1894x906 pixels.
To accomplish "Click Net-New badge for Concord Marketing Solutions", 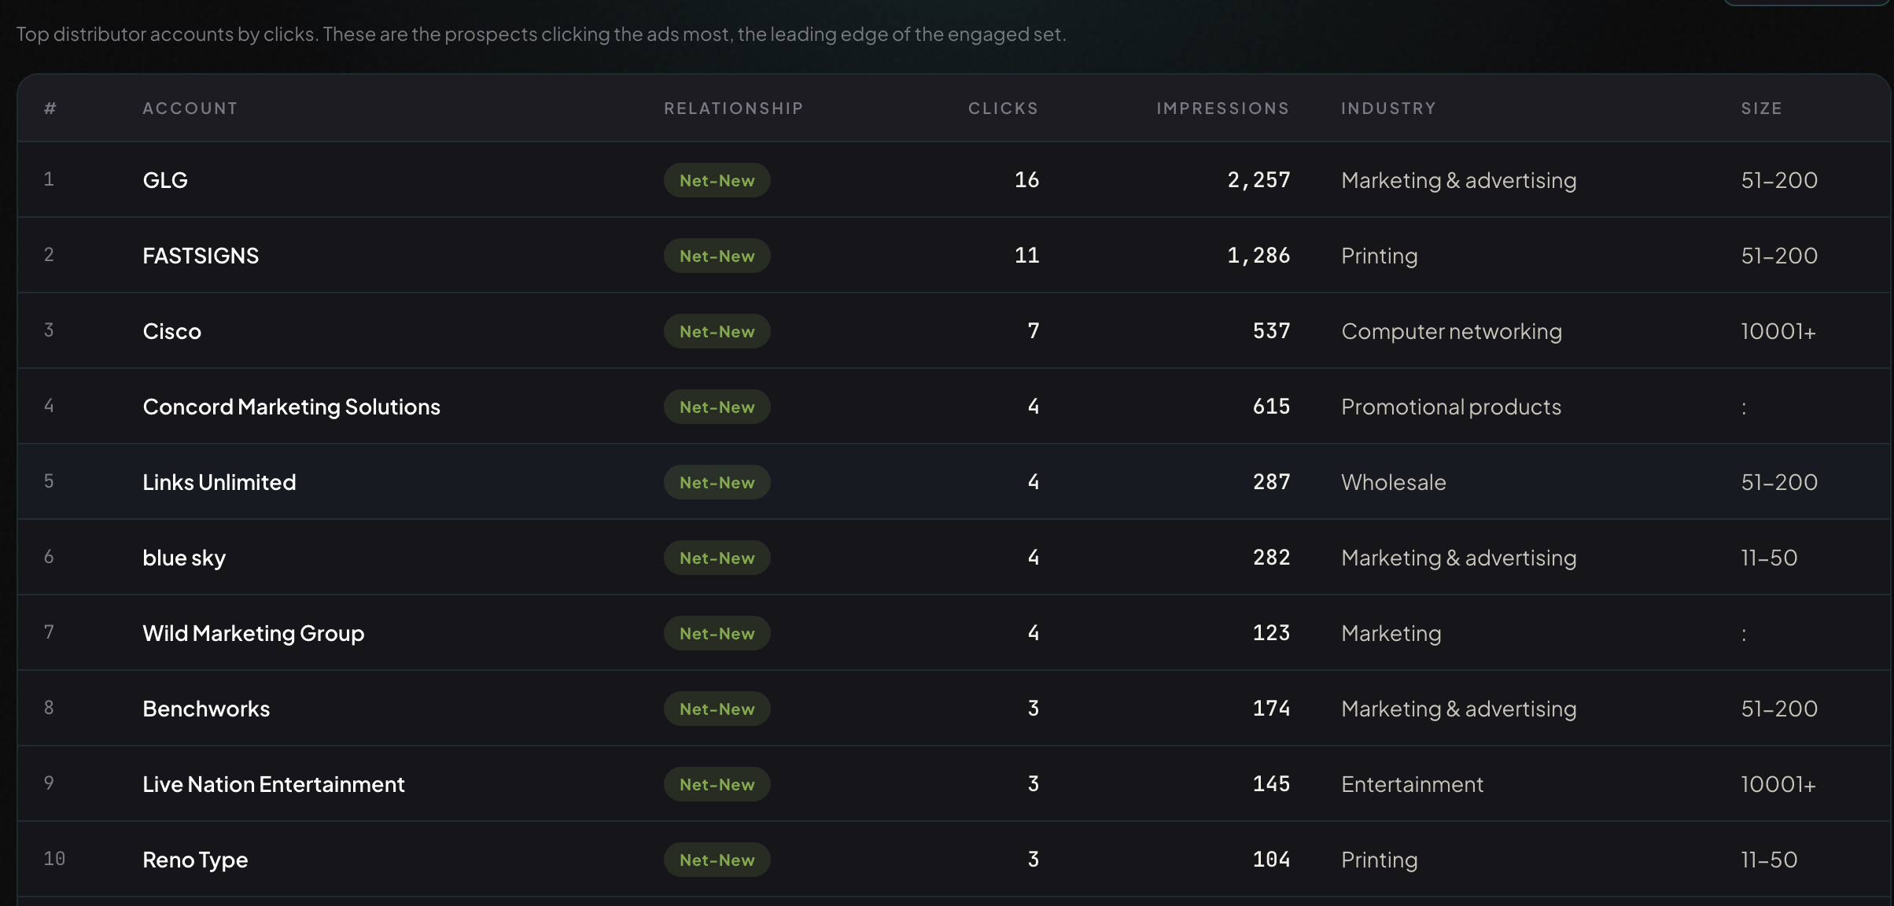I will tap(717, 407).
